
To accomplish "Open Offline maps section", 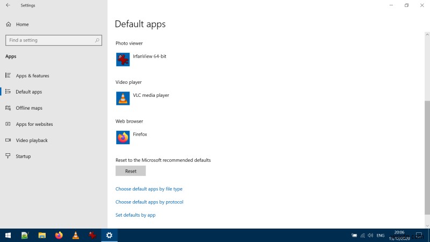I will (x=29, y=108).
